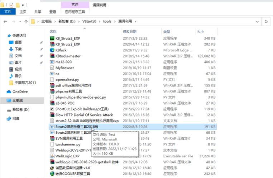This screenshot has height=178, width=273.
Task: Click the Executable Jar File type cell
Action: [x=178, y=156]
